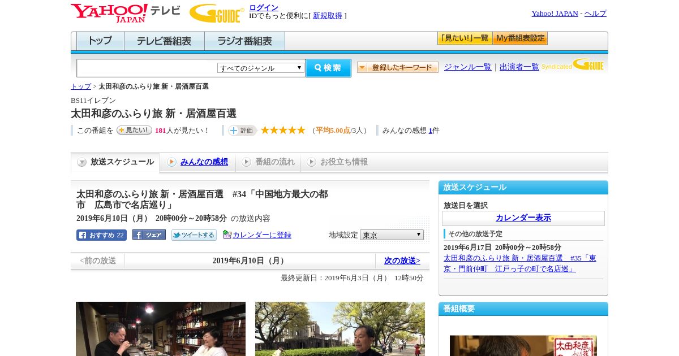679x356 pixels.
Task: Open the 出演者一覧 link
Action: click(x=519, y=67)
